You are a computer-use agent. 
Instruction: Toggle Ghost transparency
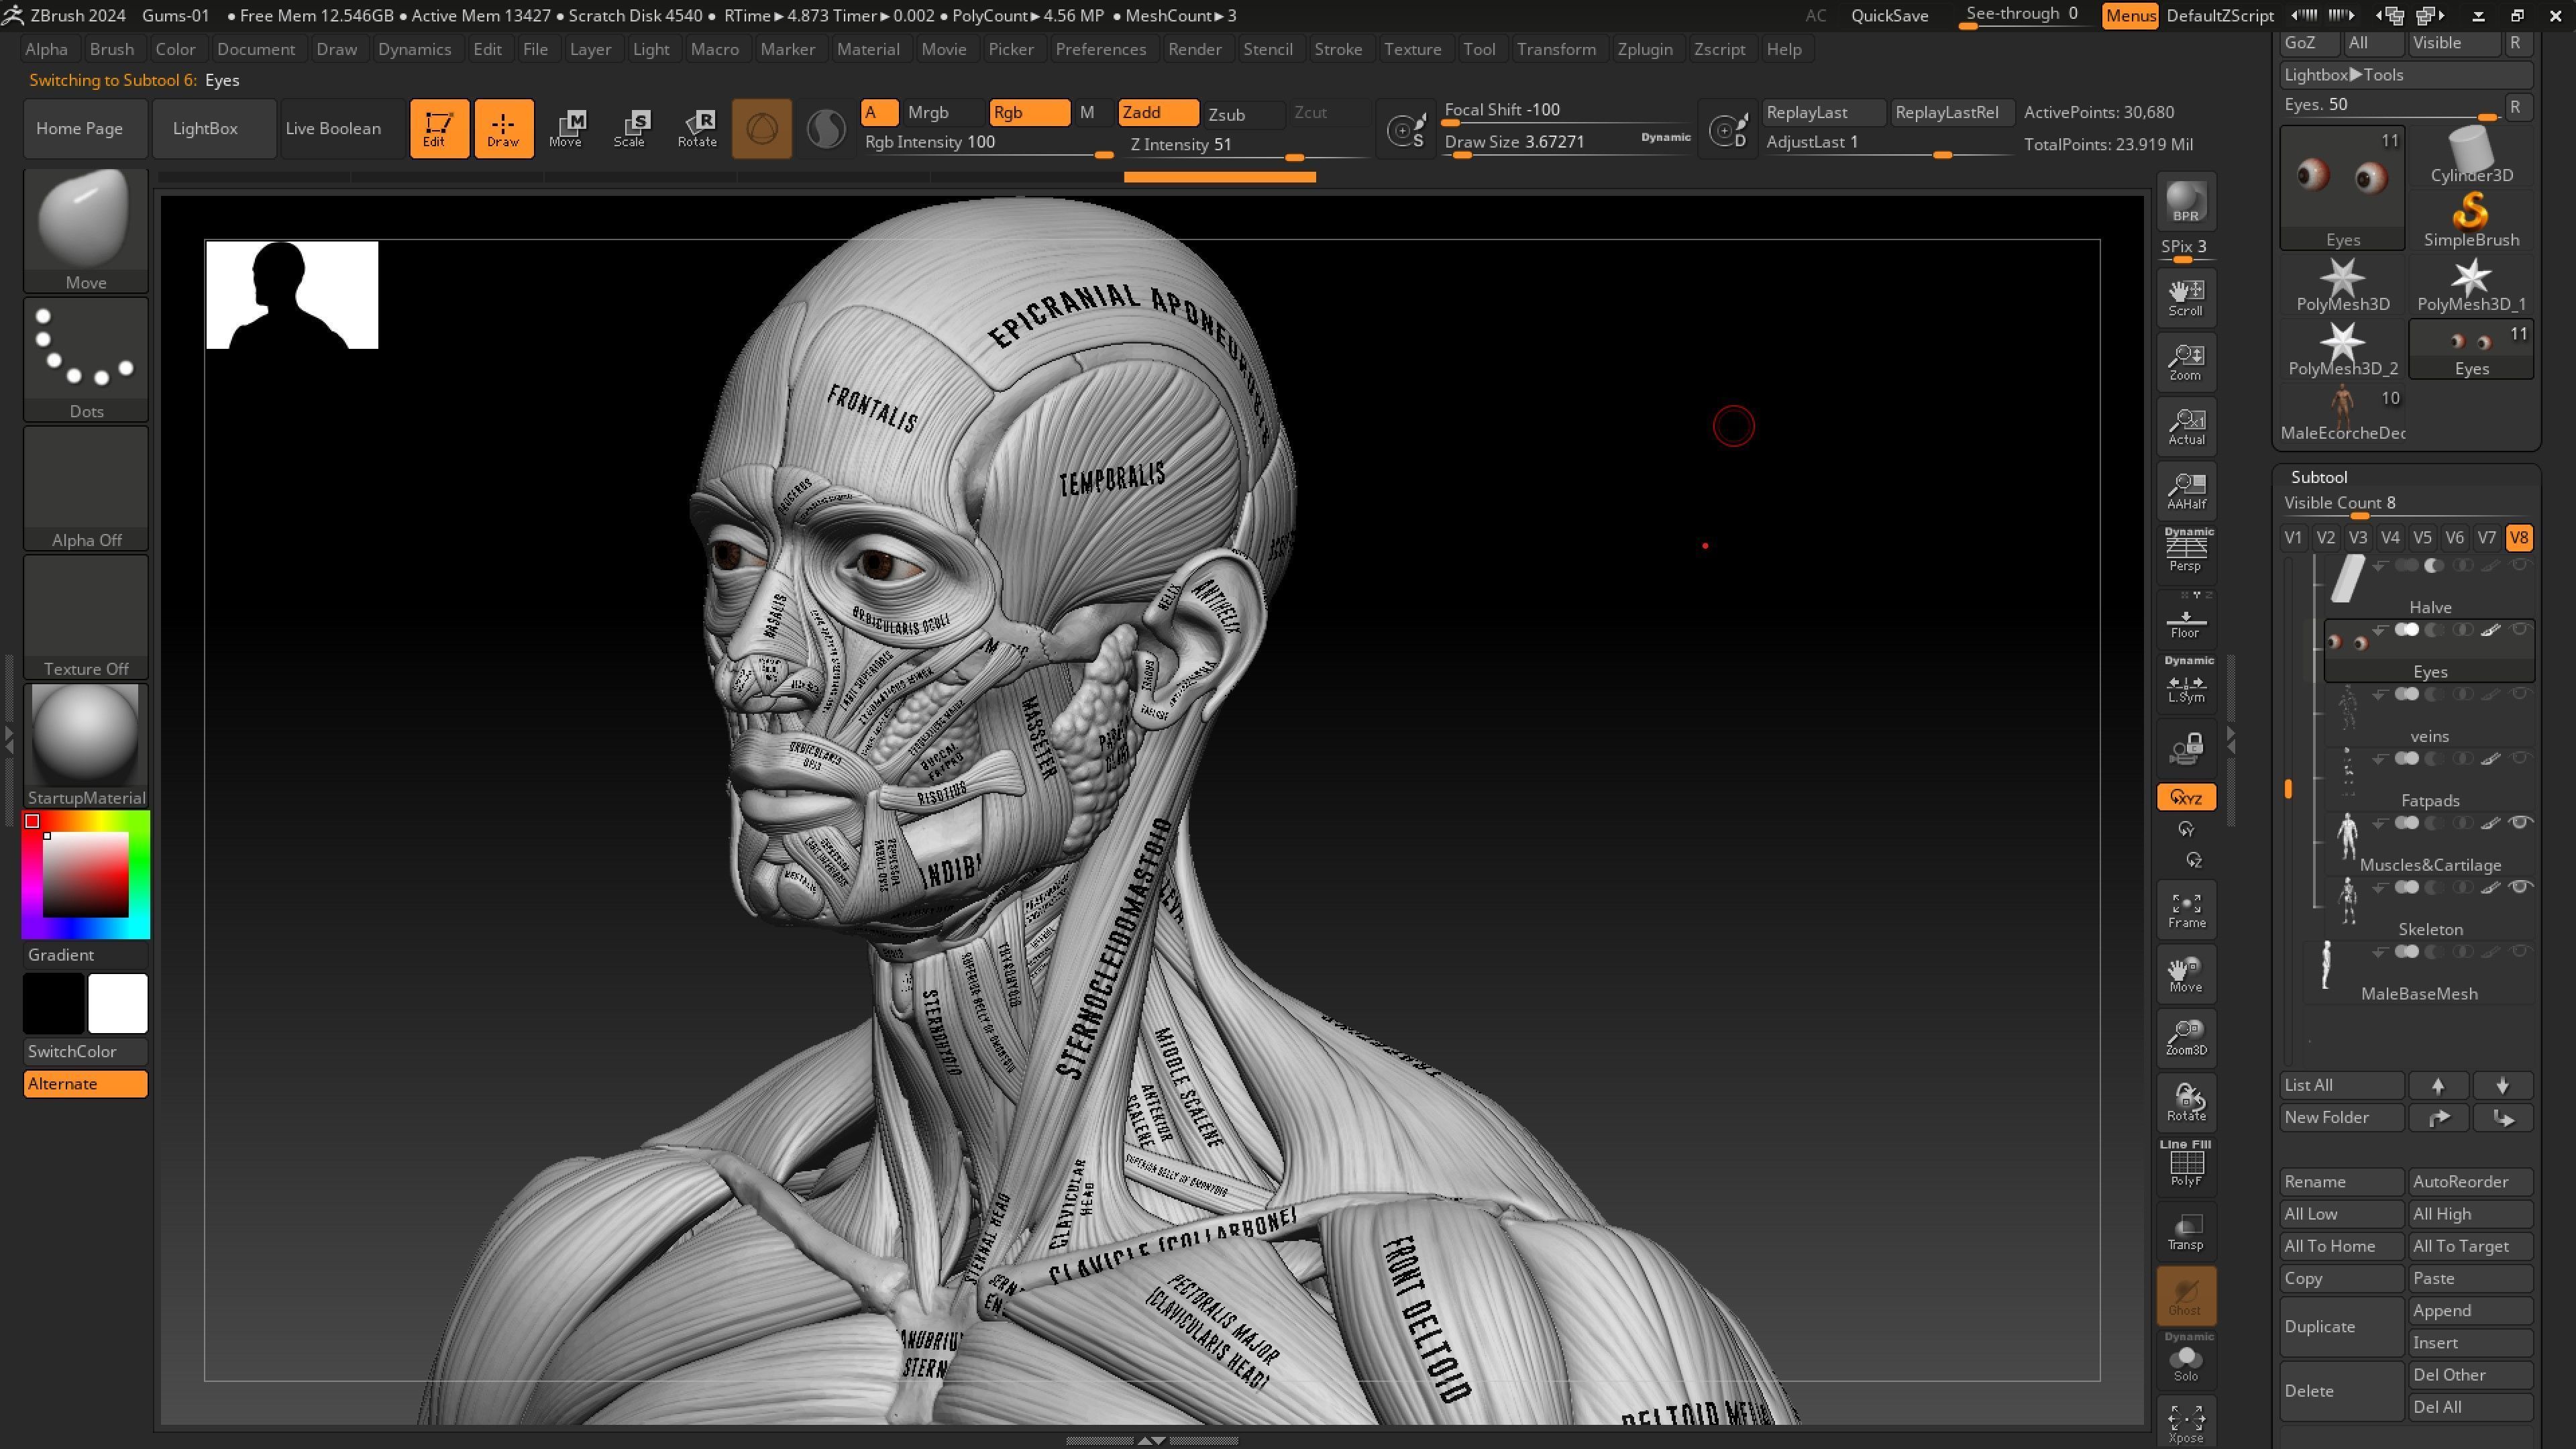pos(2186,1296)
